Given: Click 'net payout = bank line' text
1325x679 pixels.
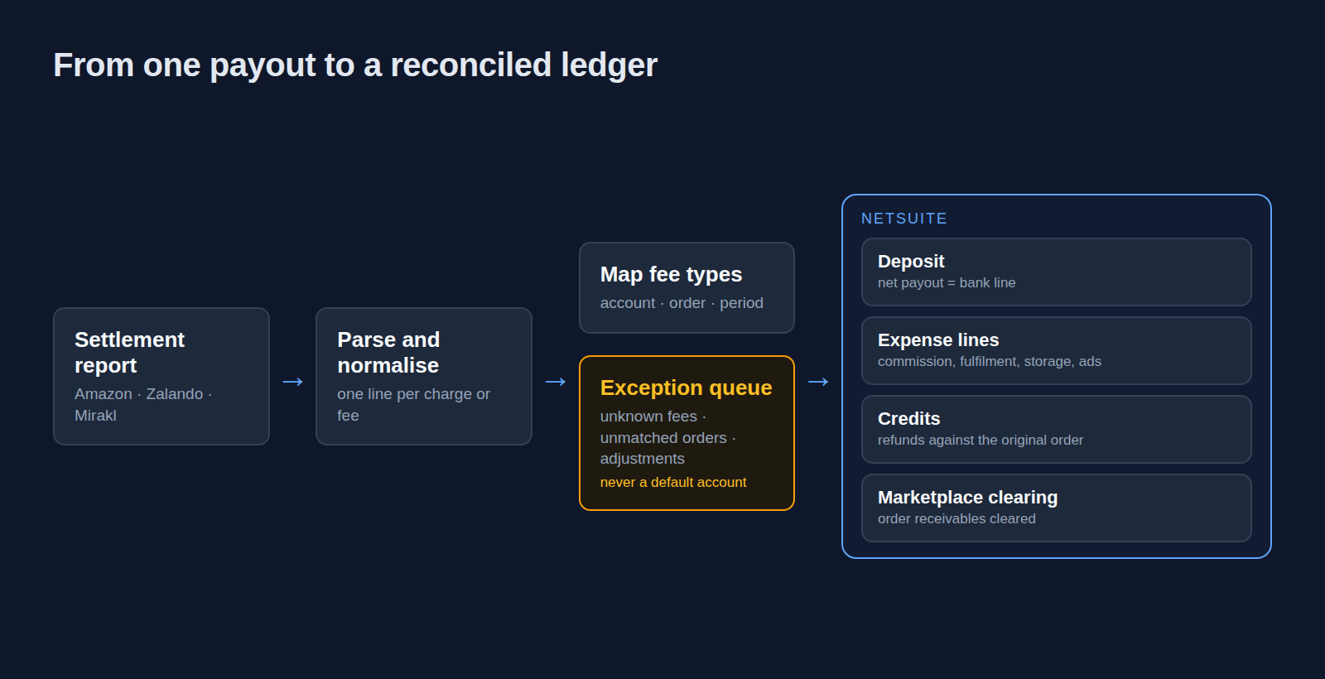Looking at the screenshot, I should click(947, 283).
